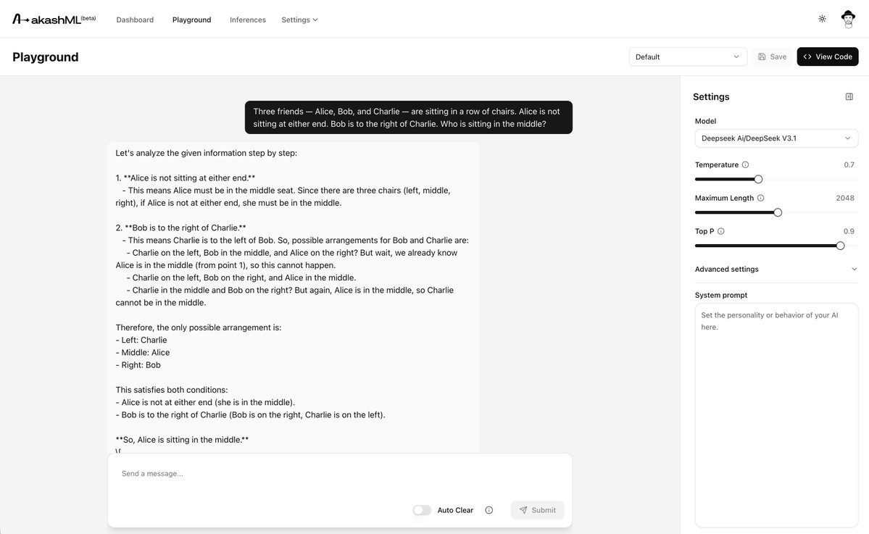Click the line "- Middle: Alice"
This screenshot has height=534, width=869.
(143, 352)
